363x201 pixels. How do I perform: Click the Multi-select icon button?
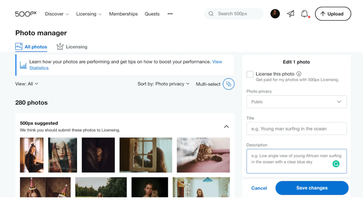click(229, 84)
